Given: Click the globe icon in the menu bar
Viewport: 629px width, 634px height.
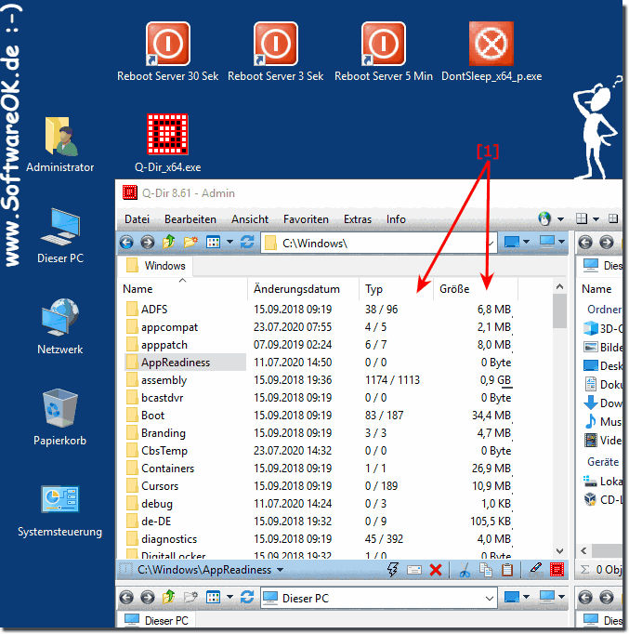Looking at the screenshot, I should [x=544, y=218].
